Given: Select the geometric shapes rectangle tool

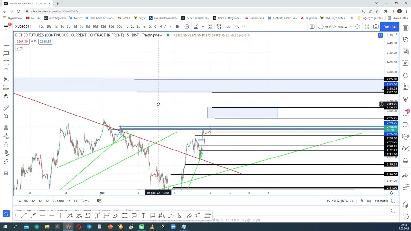Looking at the screenshot, I should click(x=6, y=62).
